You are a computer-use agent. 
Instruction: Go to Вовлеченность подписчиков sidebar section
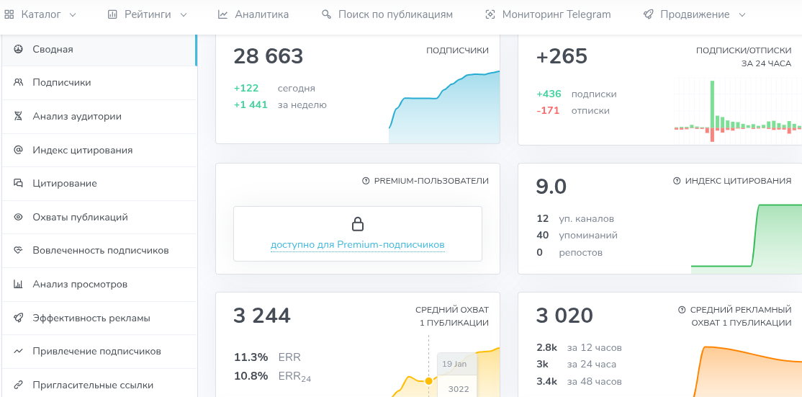click(x=99, y=250)
